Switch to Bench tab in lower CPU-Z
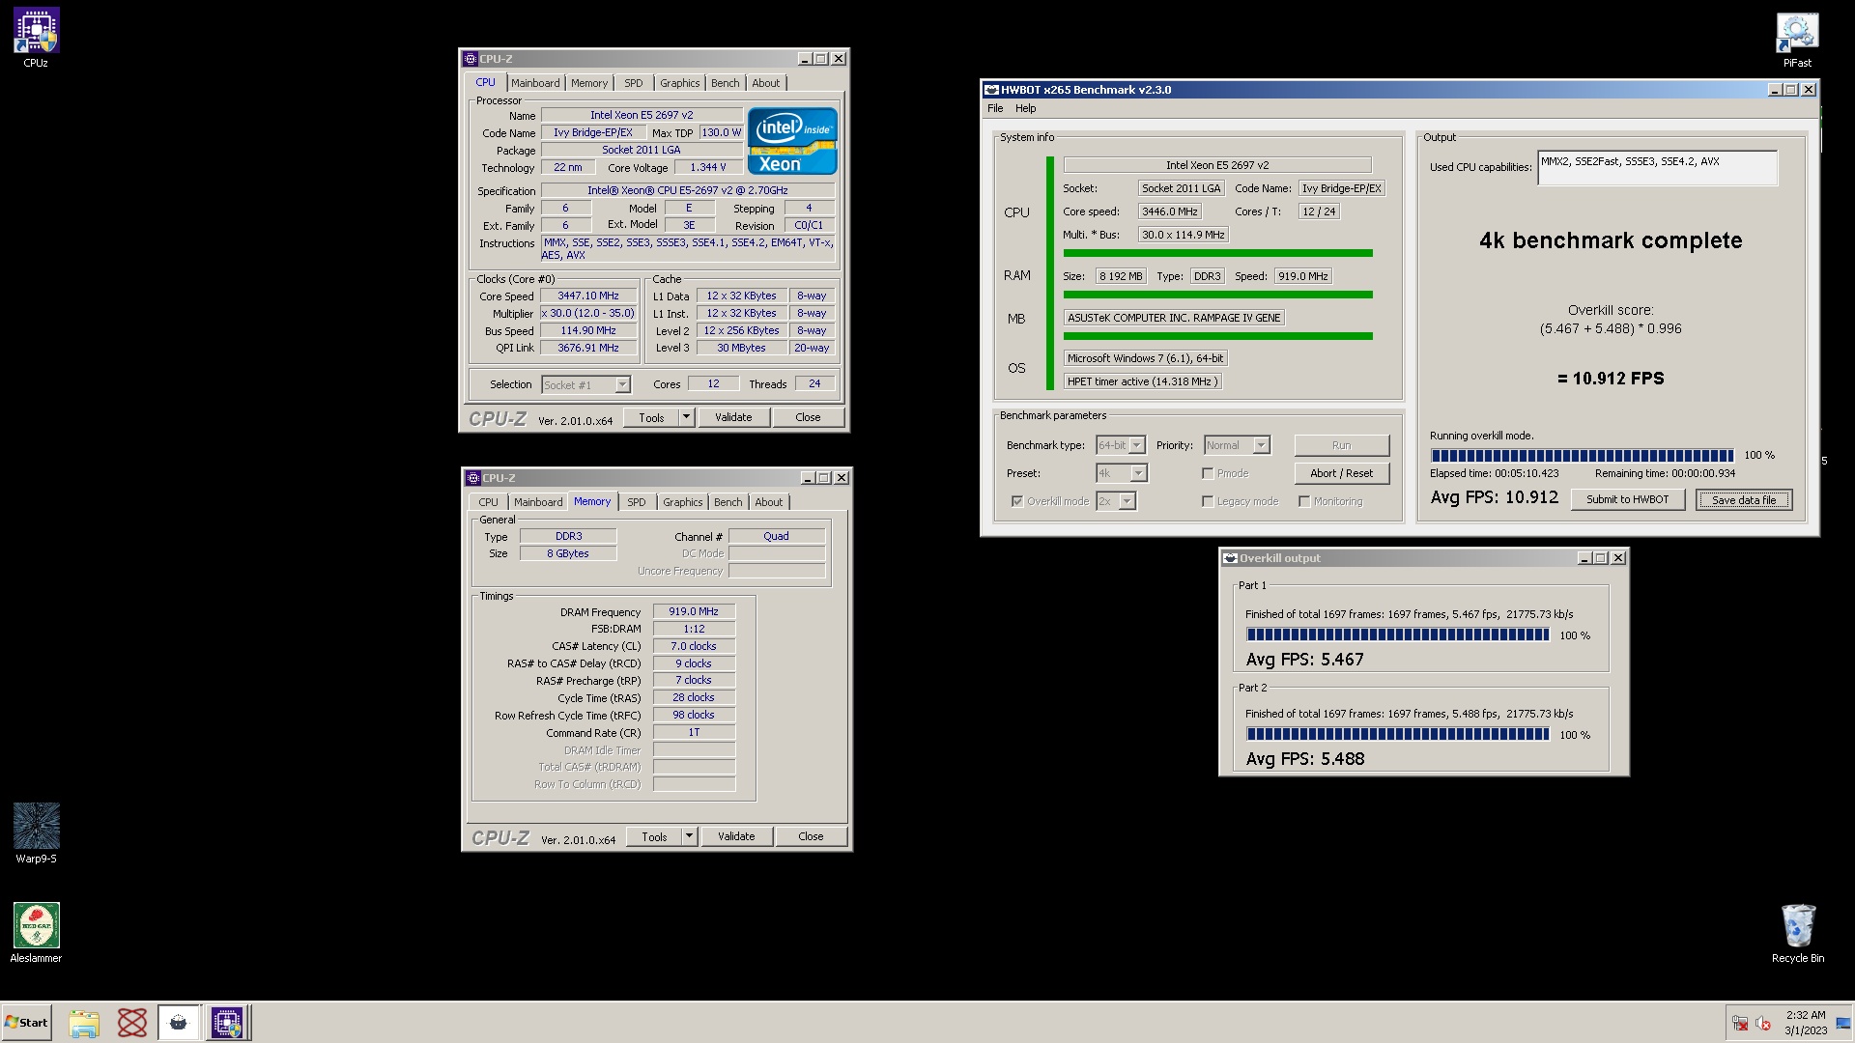This screenshot has width=1855, height=1043. click(728, 502)
